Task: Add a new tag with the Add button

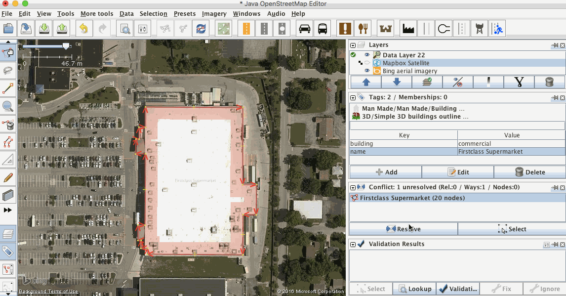Action: [x=385, y=171]
